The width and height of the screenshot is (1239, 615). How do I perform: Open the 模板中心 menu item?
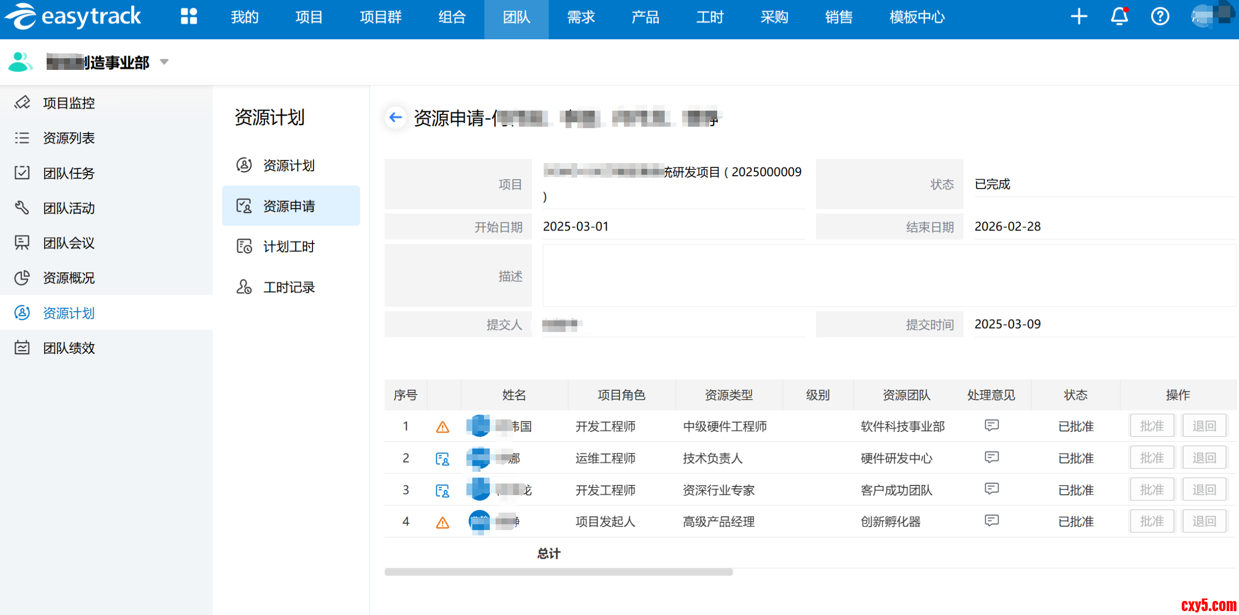916,17
